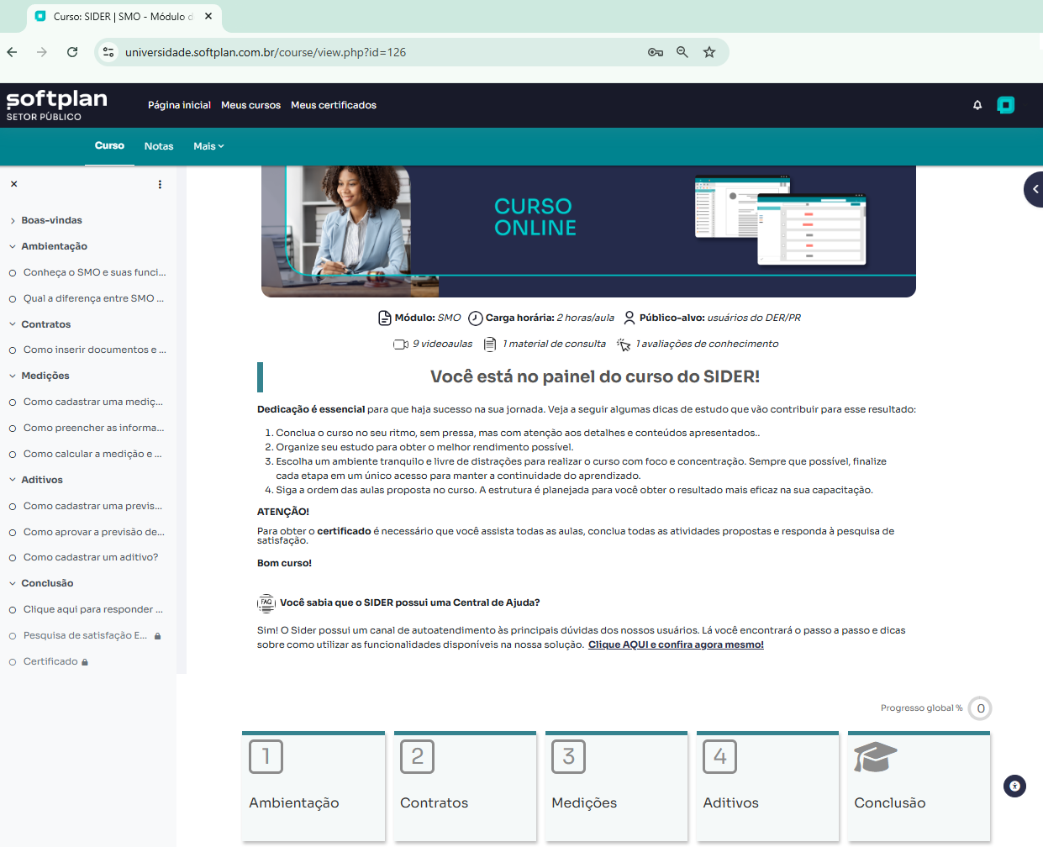1043x847 pixels.
Task: Bookmark this page with the star icon
Action: pos(709,52)
